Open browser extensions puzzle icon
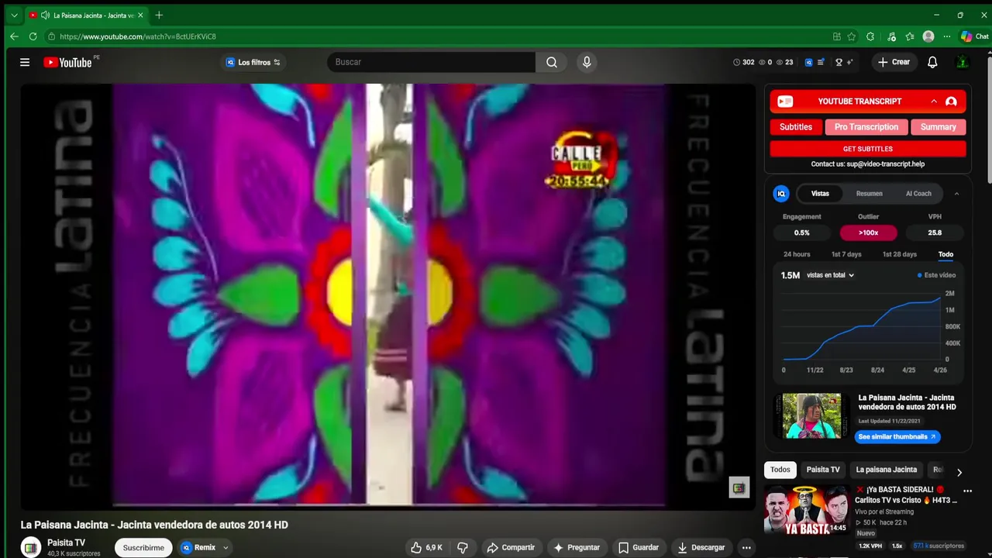The width and height of the screenshot is (992, 558). 870,36
